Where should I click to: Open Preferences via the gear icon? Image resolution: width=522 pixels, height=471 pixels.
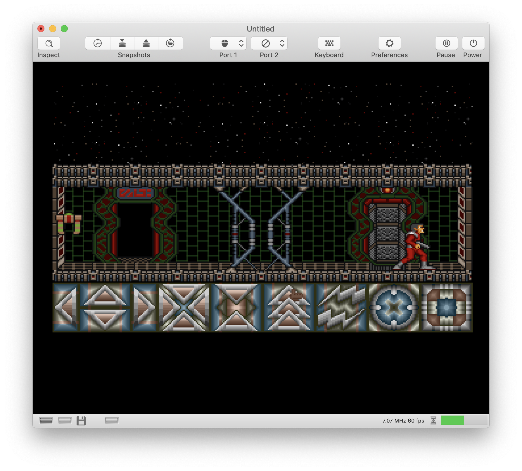[390, 43]
